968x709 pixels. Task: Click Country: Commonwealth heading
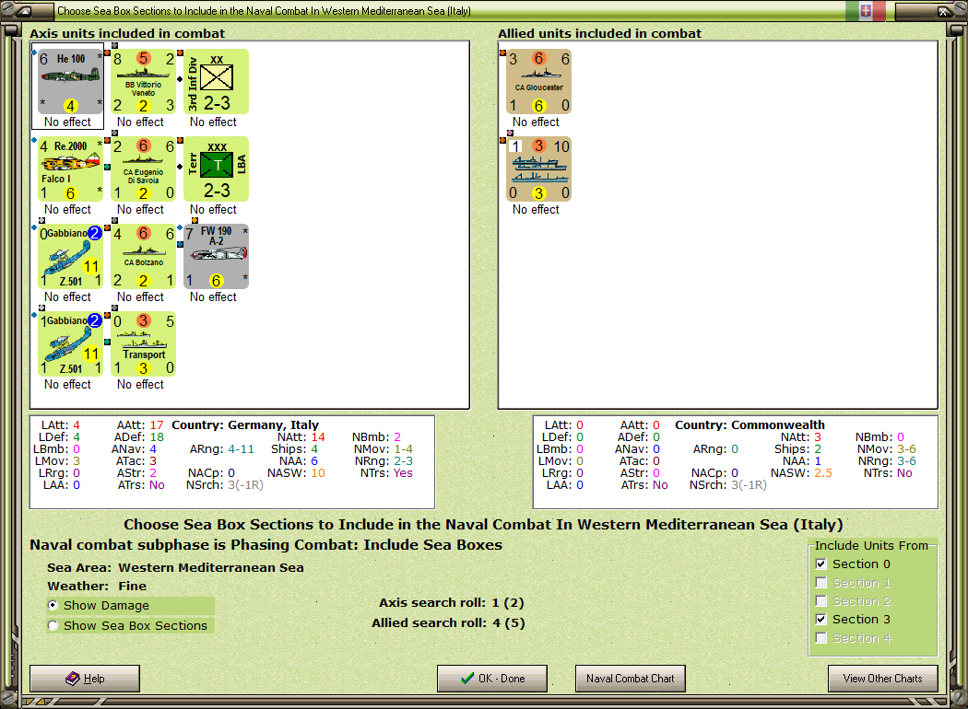750,424
